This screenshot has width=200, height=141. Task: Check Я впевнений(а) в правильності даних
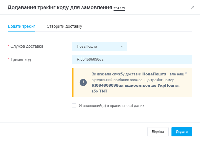tap(74, 105)
